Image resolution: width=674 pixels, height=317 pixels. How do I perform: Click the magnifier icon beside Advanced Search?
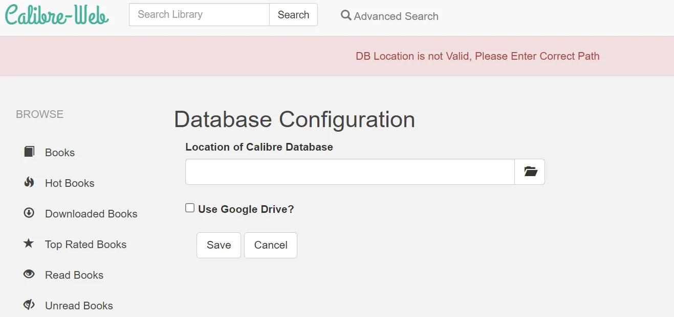pos(345,15)
